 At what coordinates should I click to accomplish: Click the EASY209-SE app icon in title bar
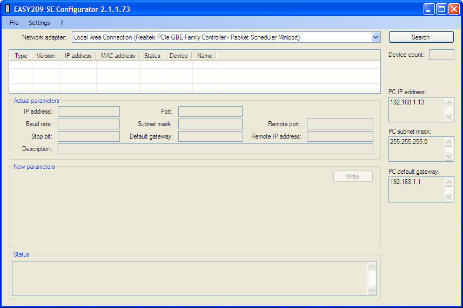8,9
